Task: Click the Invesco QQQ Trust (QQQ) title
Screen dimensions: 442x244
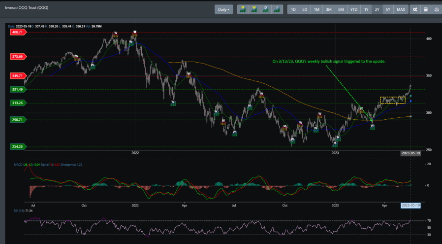Action: (x=27, y=7)
